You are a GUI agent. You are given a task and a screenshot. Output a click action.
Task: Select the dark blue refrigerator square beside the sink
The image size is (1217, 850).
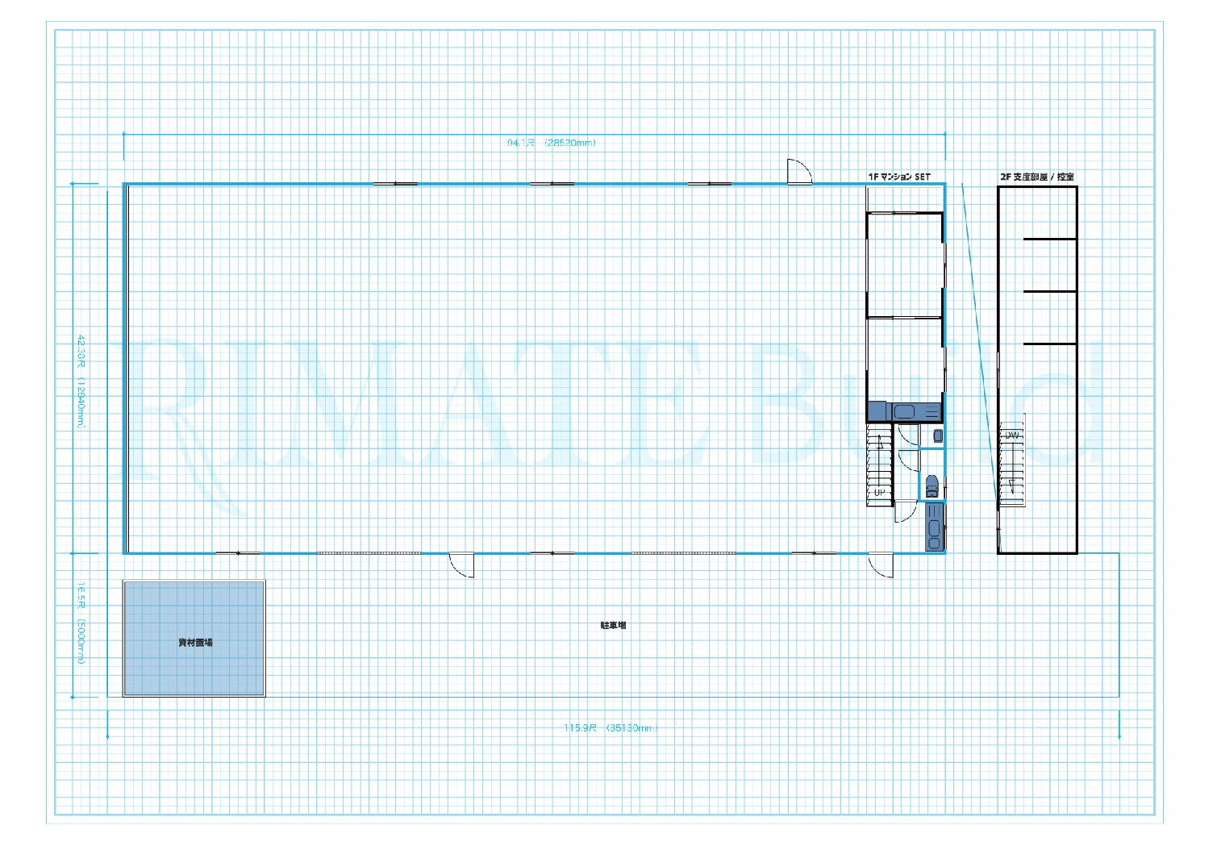pos(877,411)
